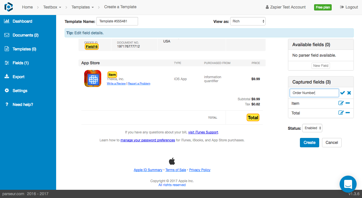
Task: Open the chat support bubble
Action: pos(348,184)
